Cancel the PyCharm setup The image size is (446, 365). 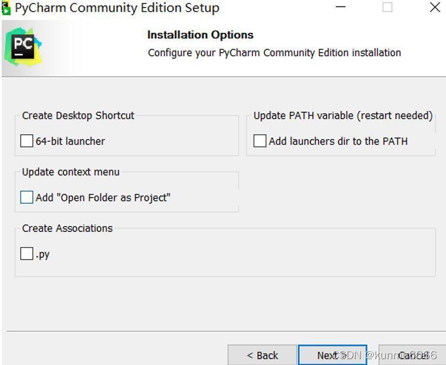click(x=413, y=355)
